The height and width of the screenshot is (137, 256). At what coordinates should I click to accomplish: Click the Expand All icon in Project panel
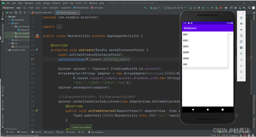pos(20,13)
